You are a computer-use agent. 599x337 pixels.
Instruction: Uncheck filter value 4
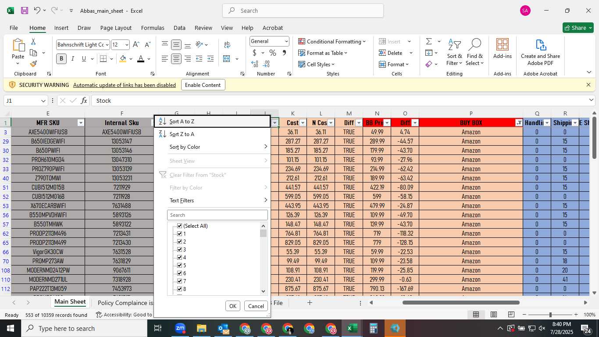179,258
